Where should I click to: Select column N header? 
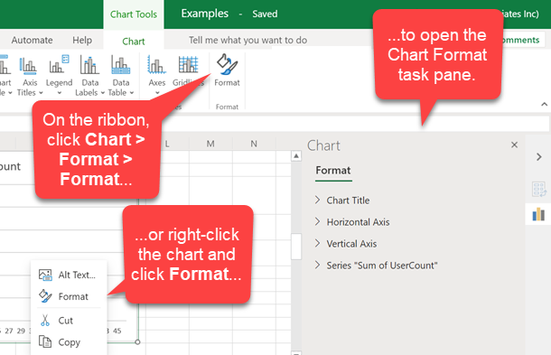click(254, 144)
